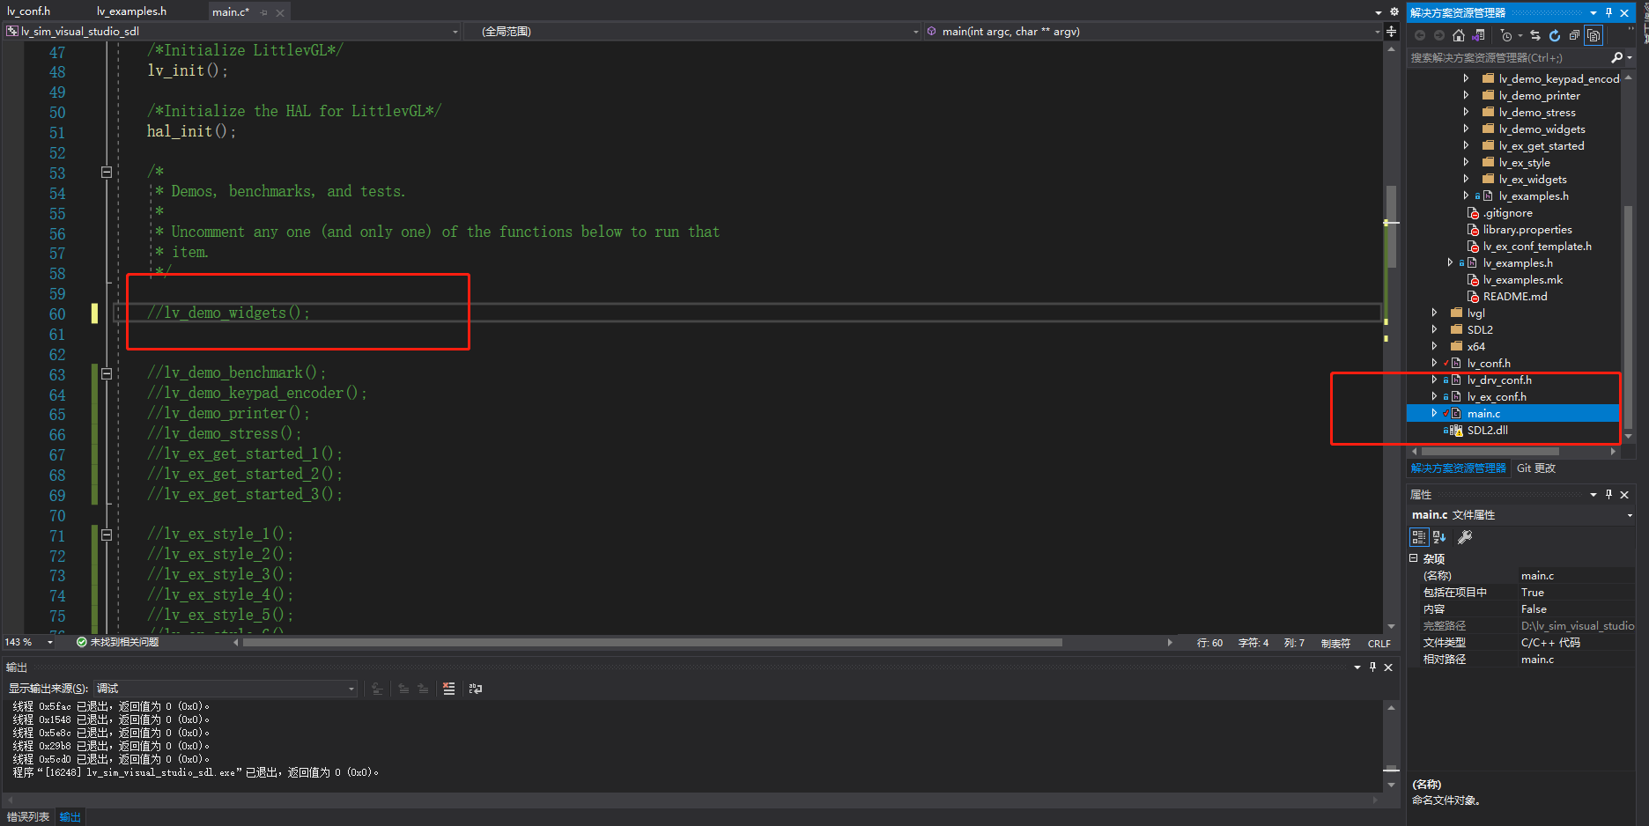Pin the Solution Explorer panel

click(x=1608, y=12)
